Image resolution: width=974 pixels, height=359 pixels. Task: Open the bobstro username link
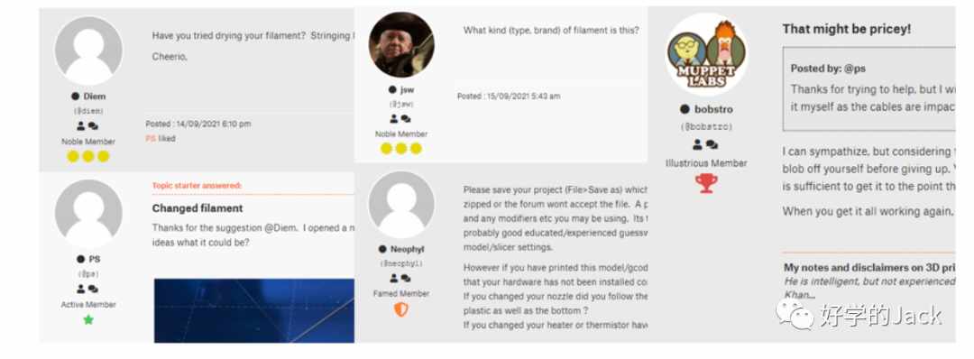coord(713,109)
